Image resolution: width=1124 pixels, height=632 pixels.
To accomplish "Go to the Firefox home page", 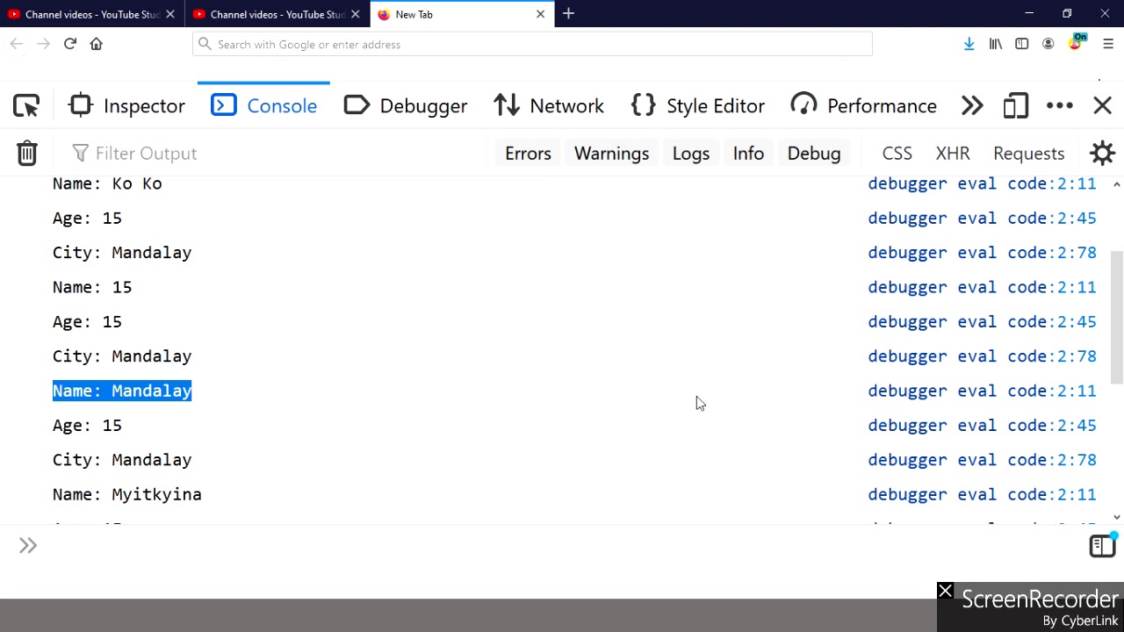I will (x=97, y=44).
